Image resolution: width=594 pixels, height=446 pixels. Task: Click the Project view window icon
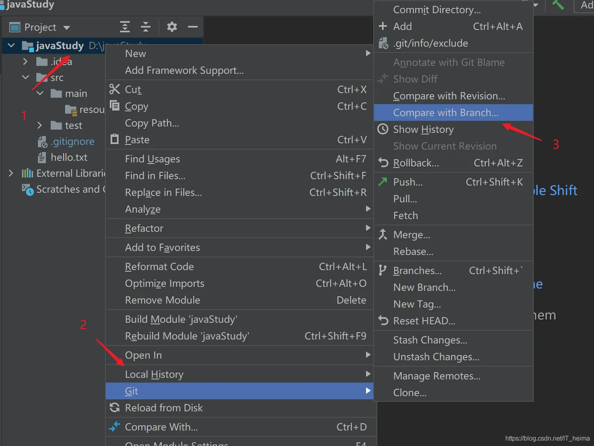15,27
